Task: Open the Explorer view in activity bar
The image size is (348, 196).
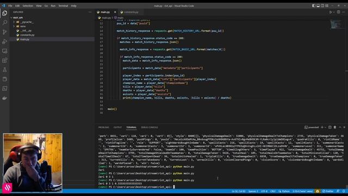Action: (x=5, y=13)
